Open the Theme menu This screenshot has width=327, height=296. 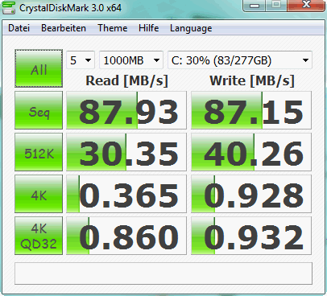pos(113,28)
